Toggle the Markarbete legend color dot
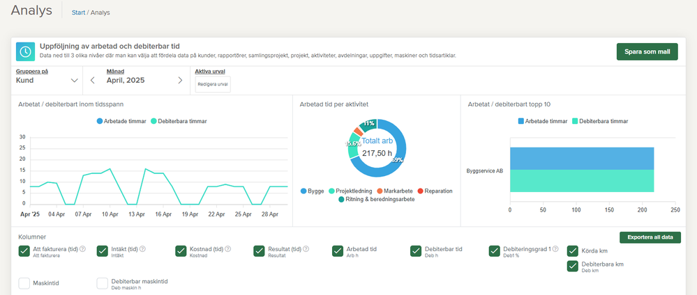Viewport: 697px width, 295px height. [380, 191]
